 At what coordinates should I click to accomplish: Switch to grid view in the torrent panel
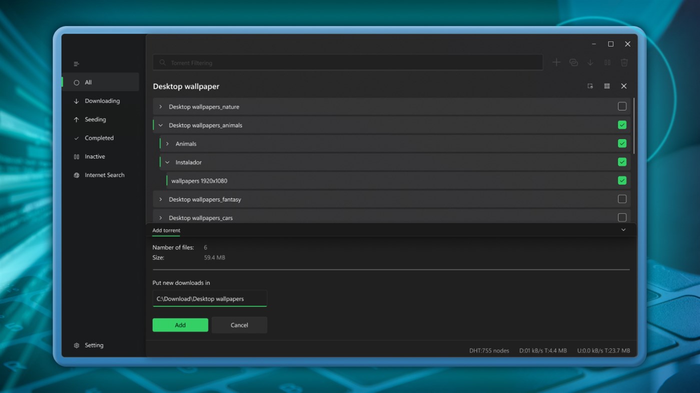point(606,86)
